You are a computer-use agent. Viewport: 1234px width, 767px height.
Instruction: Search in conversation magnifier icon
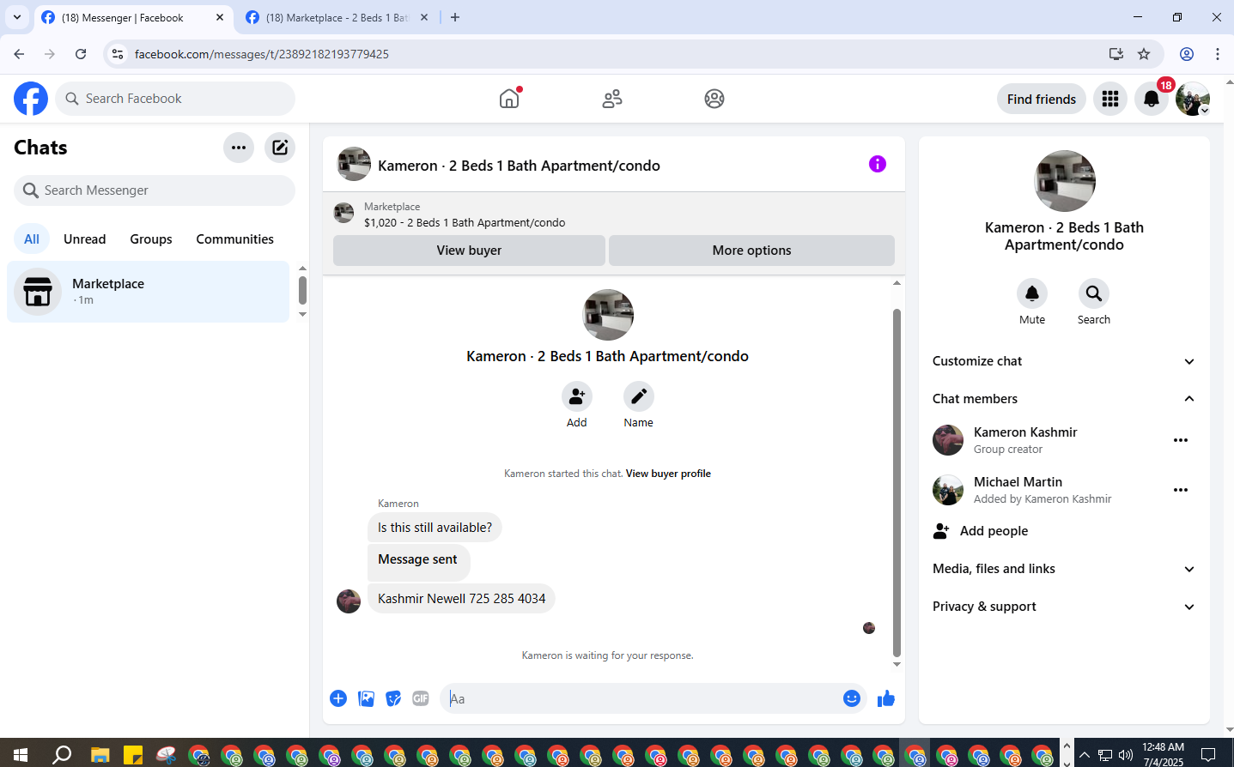click(1094, 293)
